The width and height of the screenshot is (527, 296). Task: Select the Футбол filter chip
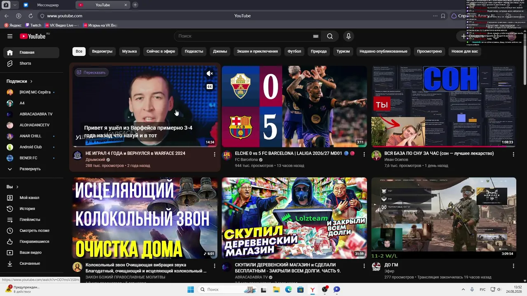click(294, 51)
